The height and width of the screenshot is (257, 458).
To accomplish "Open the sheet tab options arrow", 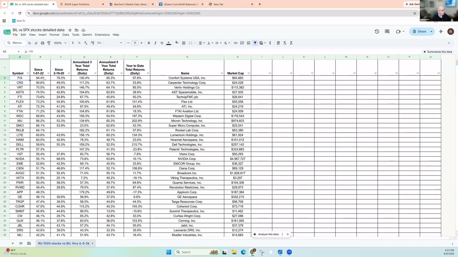I will click(x=92, y=243).
